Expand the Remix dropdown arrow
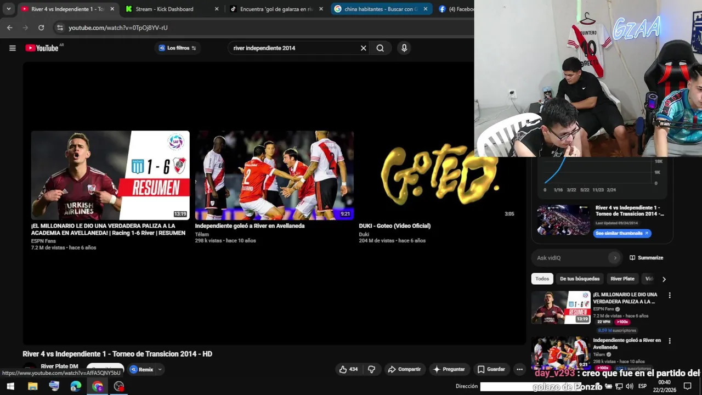702x395 pixels. click(160, 369)
